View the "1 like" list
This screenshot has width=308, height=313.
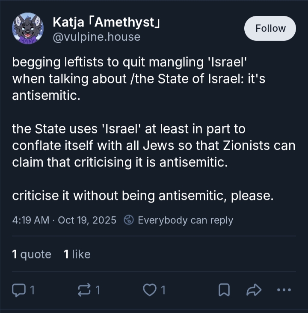coord(77,254)
